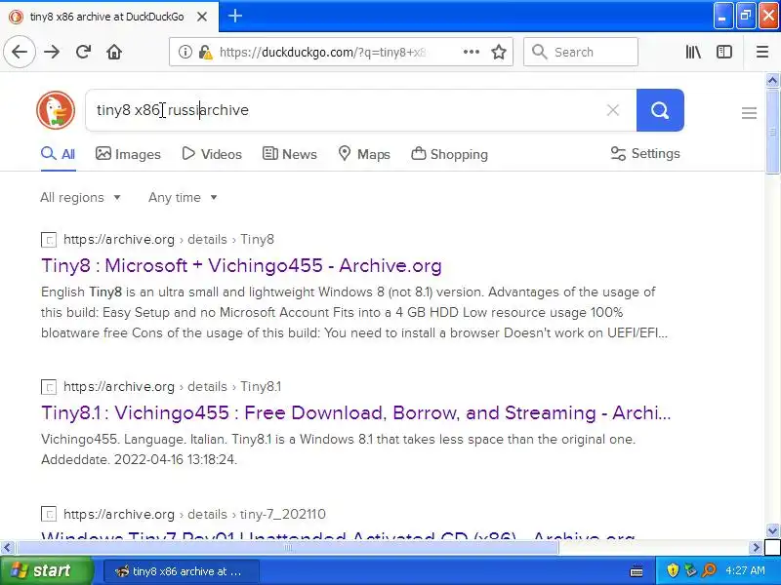781x585 pixels.
Task: Open a new tab with plus button
Action: point(235,16)
